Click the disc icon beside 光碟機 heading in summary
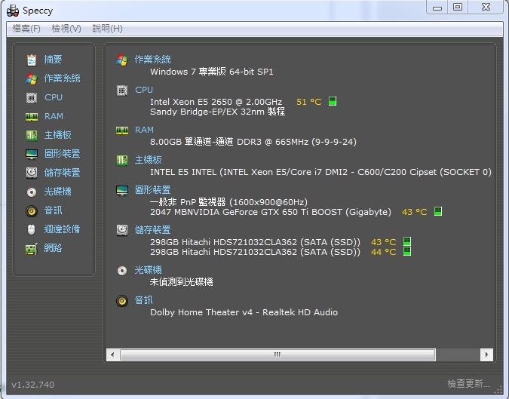The width and height of the screenshot is (509, 399). 122,271
